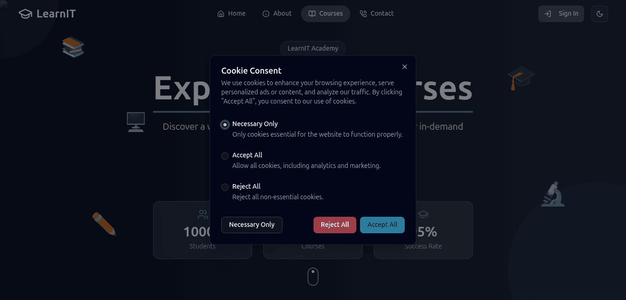Image resolution: width=626 pixels, height=300 pixels.
Task: Dismiss the Cookie Consent dialog via the X
Action: [404, 66]
